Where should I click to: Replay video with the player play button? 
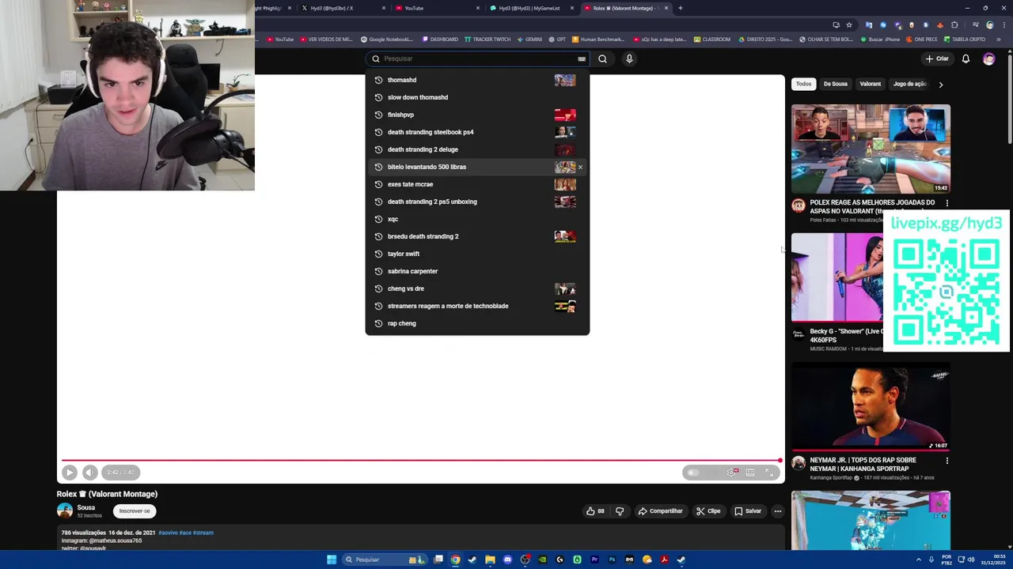point(70,473)
